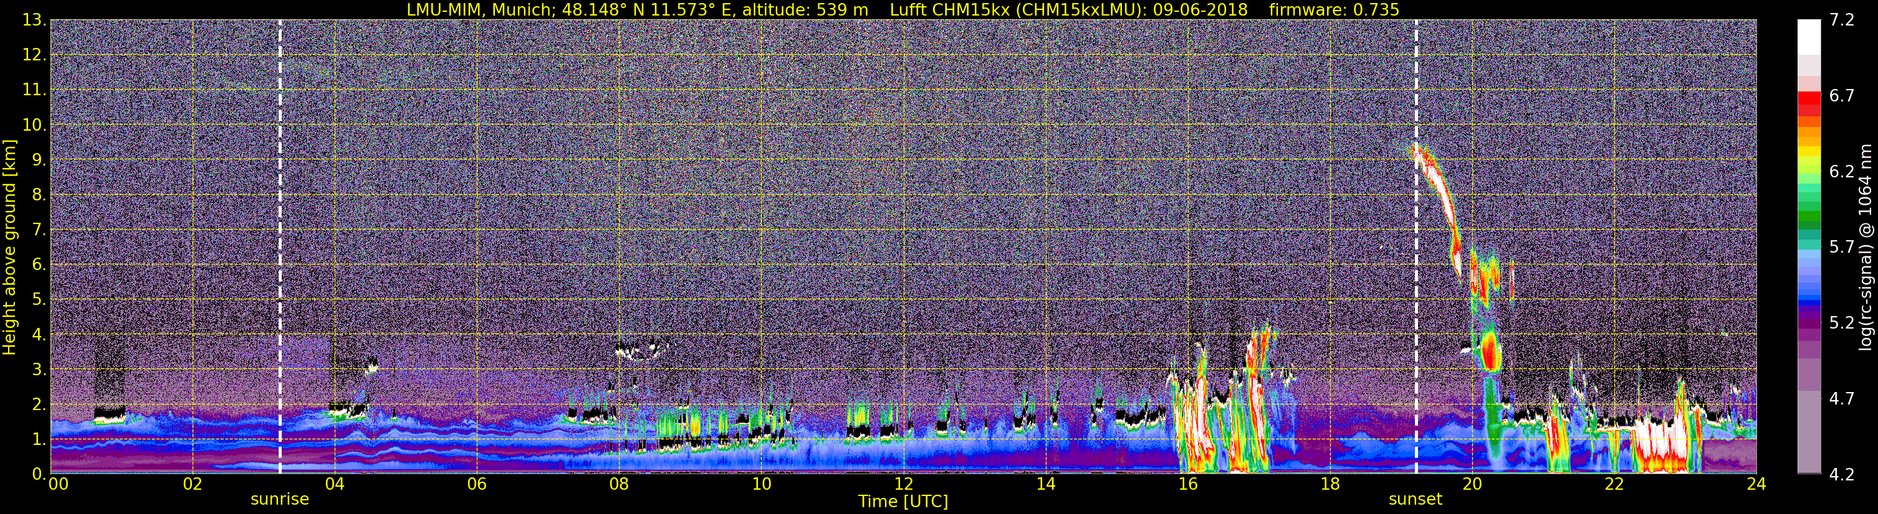Click the x-axis tick label '16'
Screen dimensions: 1878x514
click(1187, 484)
